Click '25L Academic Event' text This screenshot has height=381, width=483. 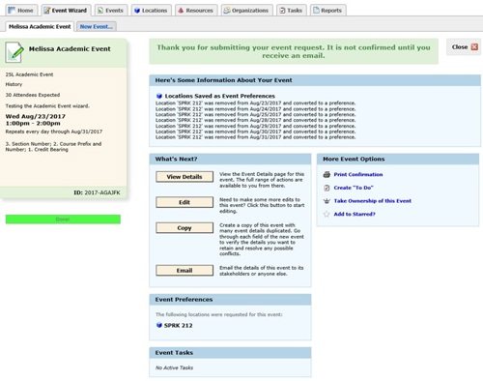[x=29, y=74]
